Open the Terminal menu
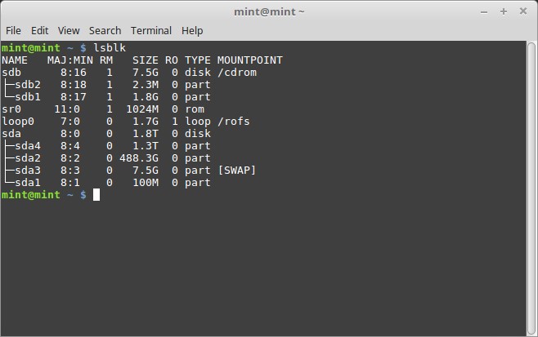This screenshot has height=337, width=538. (151, 30)
